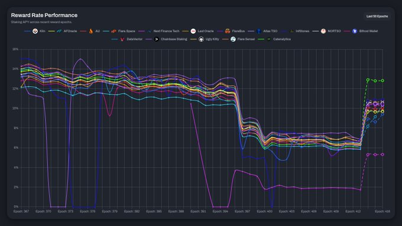Click the green line swatch beside Catenalytica
Viewport: 402px width, 226px height.
click(x=261, y=40)
